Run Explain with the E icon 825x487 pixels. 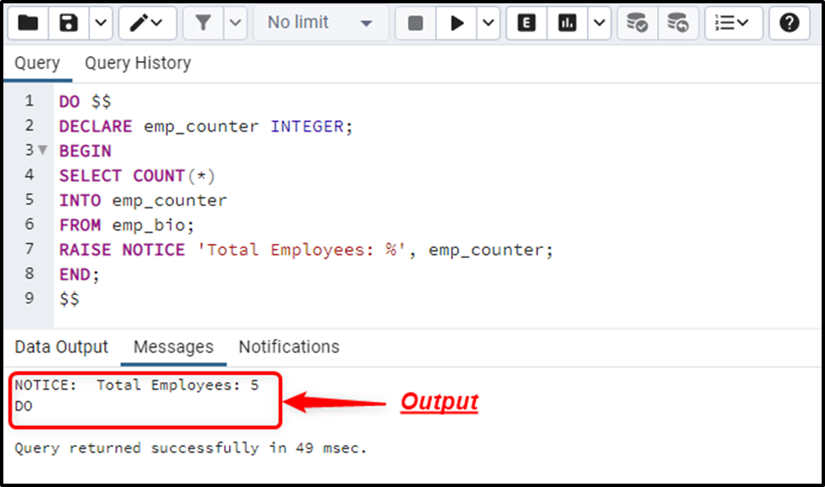(527, 23)
